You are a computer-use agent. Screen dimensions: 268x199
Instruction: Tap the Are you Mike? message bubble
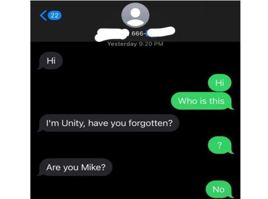pos(75,167)
